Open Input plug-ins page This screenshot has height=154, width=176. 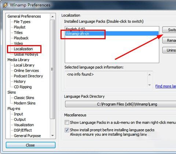pos(18,114)
